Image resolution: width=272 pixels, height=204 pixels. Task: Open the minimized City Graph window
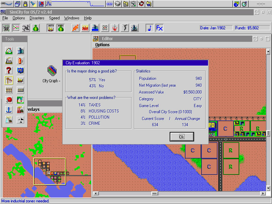pos(52,71)
